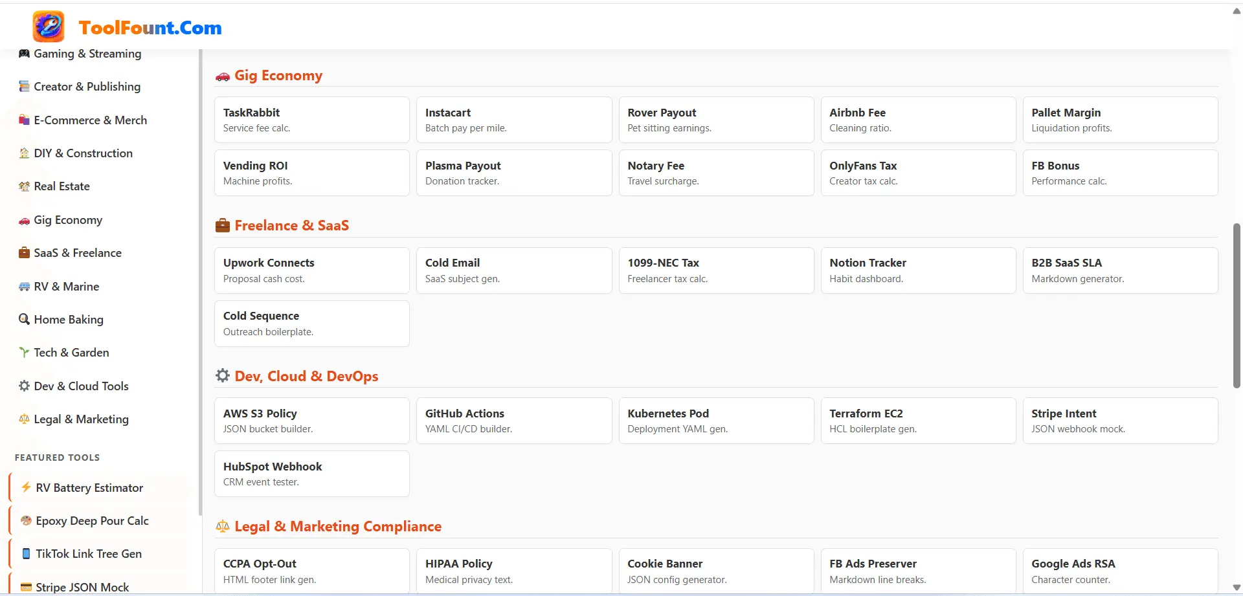Launch the Instacart batch pay tool

514,120
